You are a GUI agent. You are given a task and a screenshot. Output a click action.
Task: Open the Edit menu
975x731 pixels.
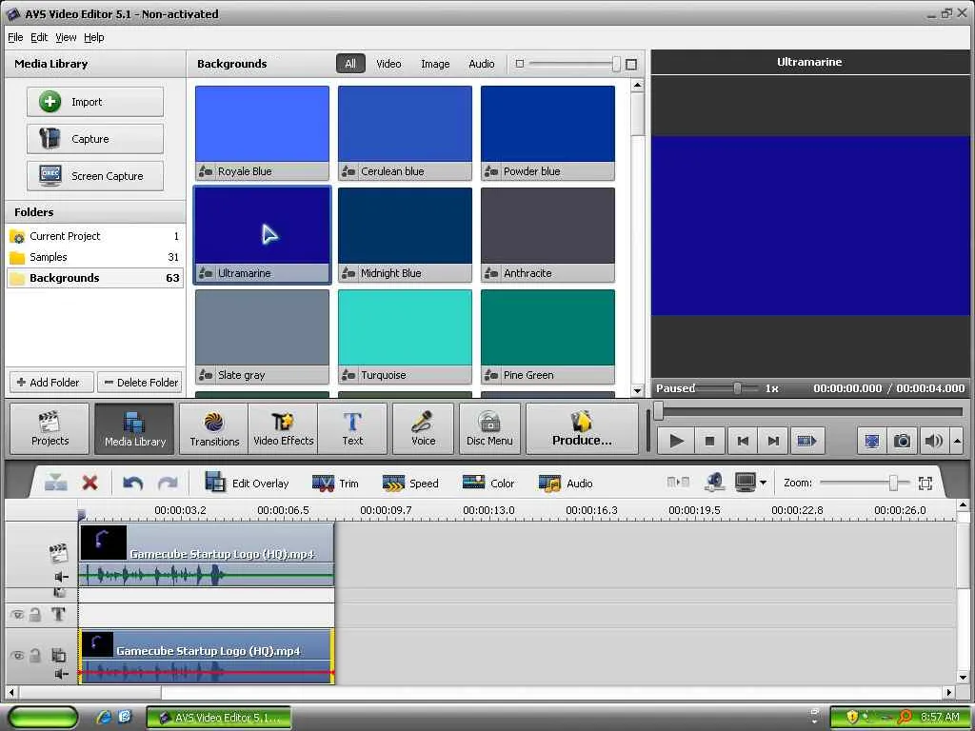(39, 37)
